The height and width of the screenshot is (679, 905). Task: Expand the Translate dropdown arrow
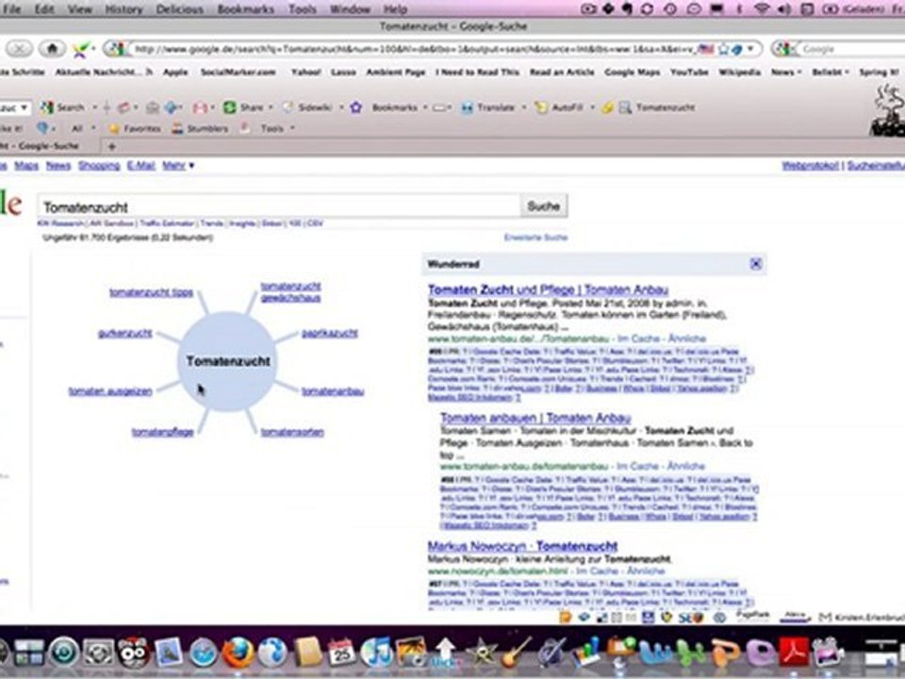pos(524,108)
